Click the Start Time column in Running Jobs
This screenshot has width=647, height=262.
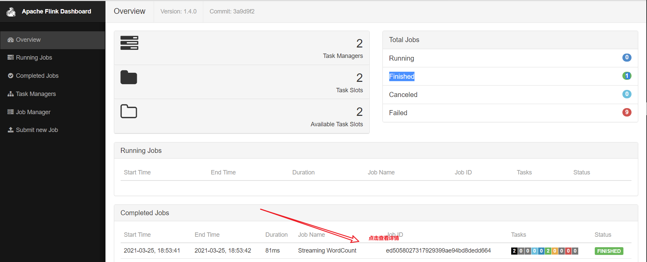137,172
